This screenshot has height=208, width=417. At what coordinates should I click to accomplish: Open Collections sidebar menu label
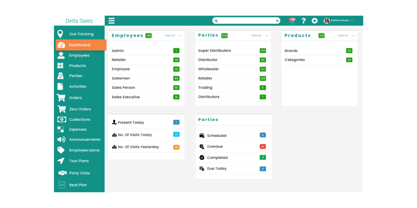tap(80, 120)
